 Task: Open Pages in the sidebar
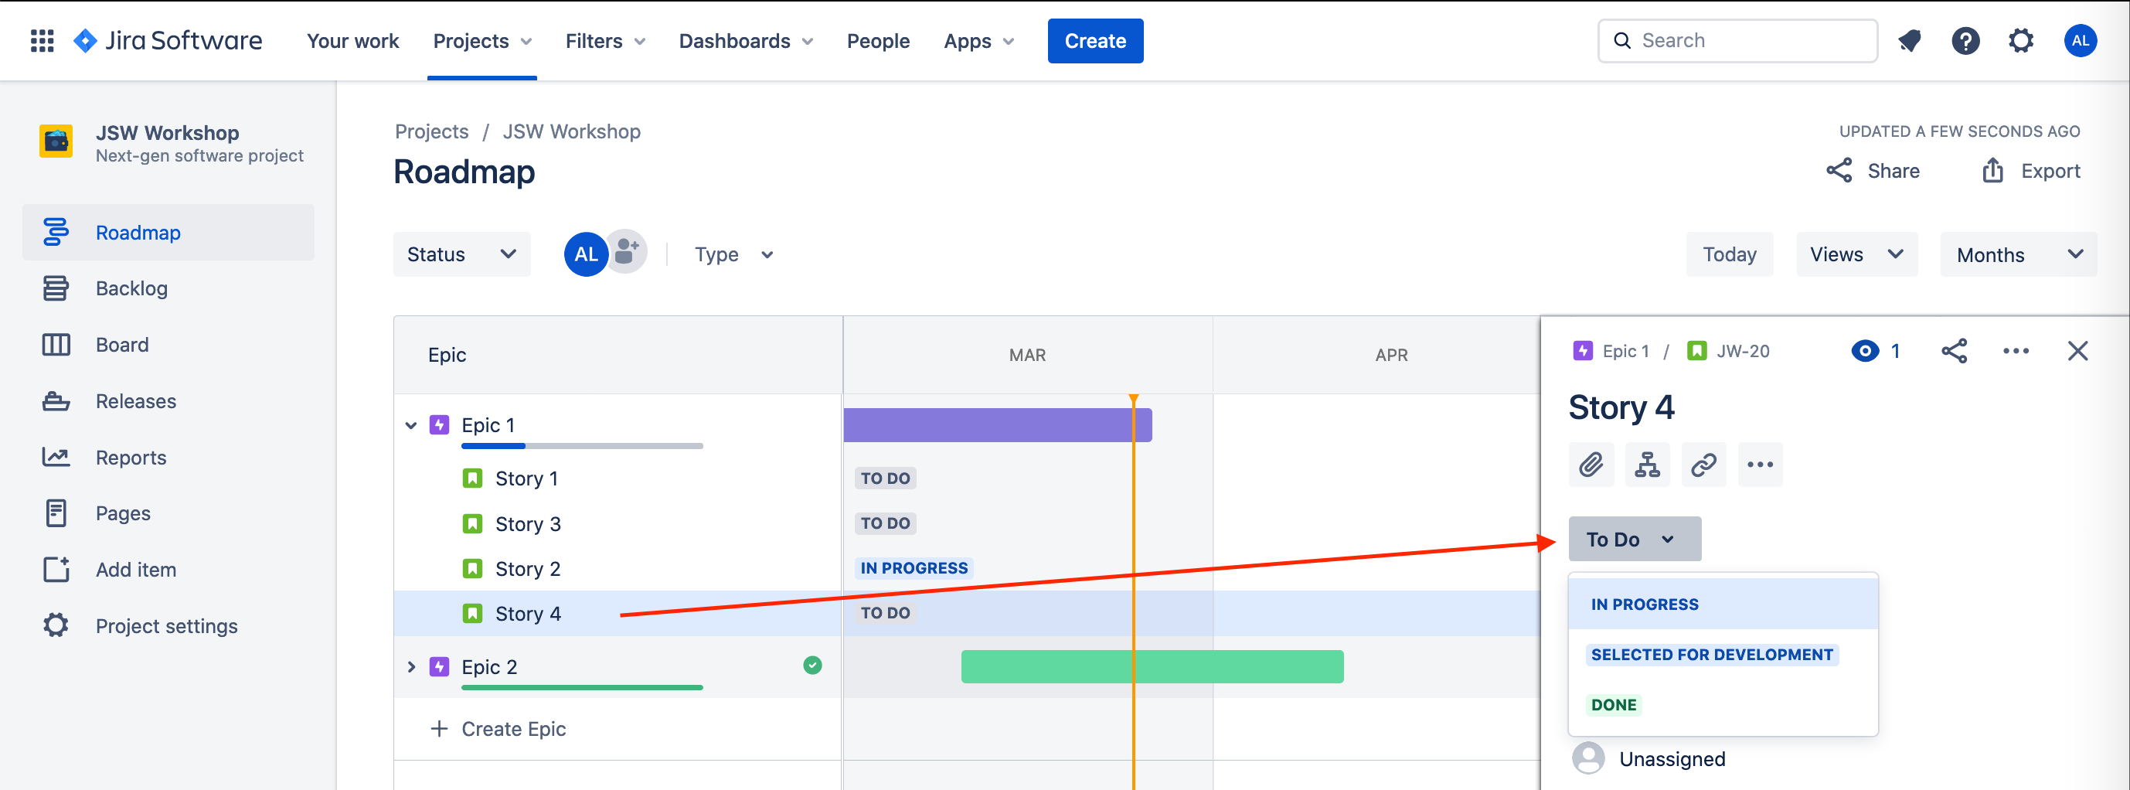[x=168, y=512]
